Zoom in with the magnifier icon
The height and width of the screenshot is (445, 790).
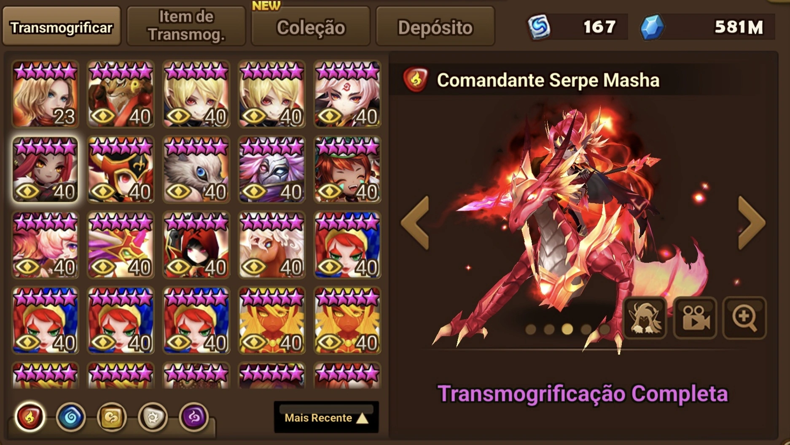tap(744, 318)
